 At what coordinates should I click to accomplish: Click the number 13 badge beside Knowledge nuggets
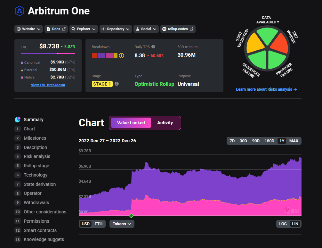click(18, 240)
